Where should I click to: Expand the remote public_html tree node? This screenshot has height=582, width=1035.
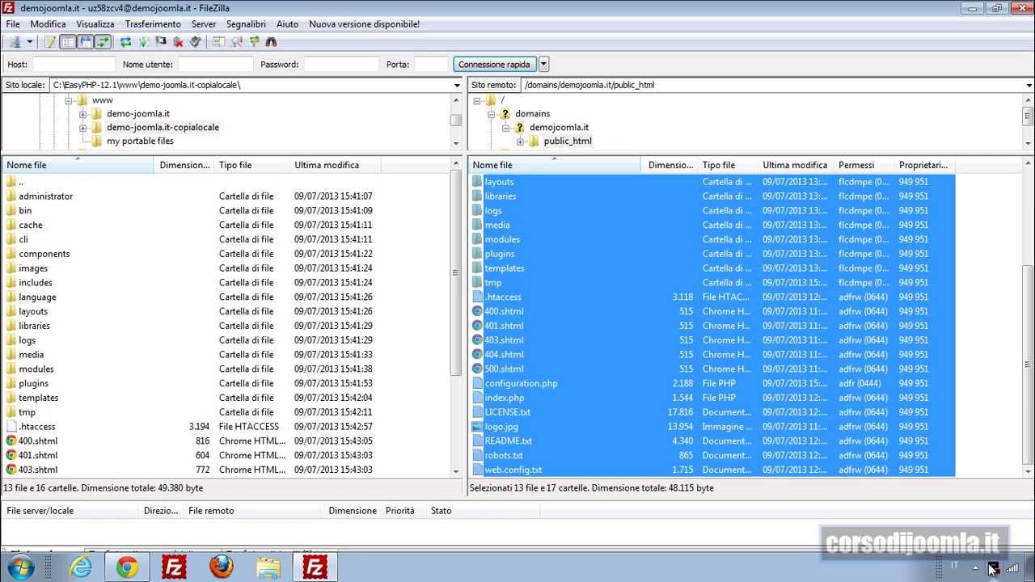click(520, 142)
